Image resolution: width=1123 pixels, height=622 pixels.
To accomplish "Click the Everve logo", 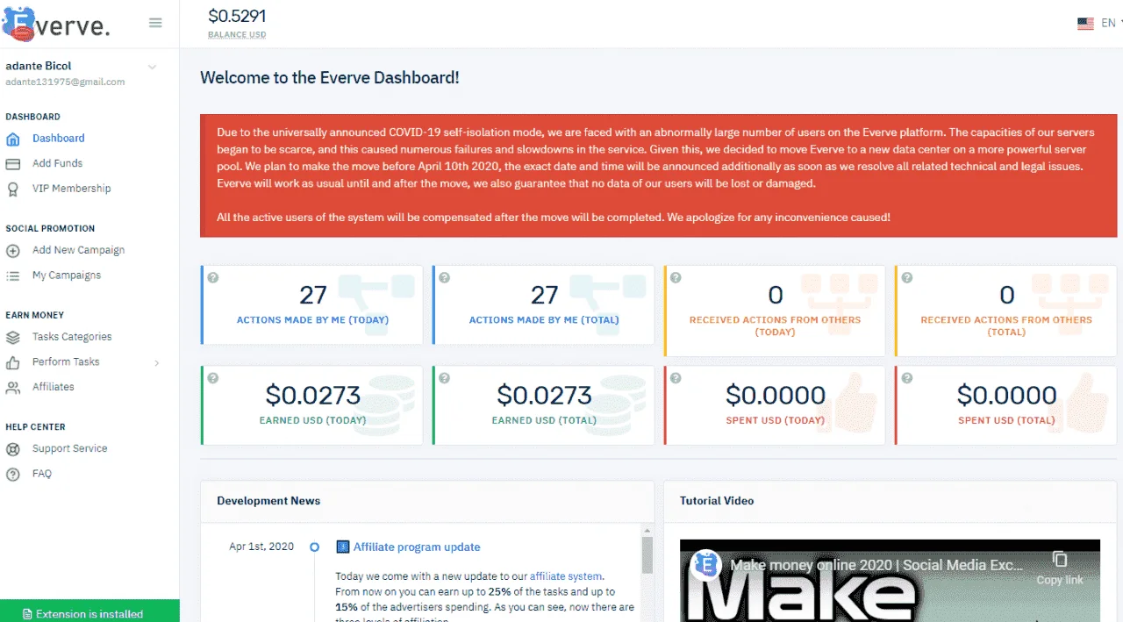I will [56, 24].
